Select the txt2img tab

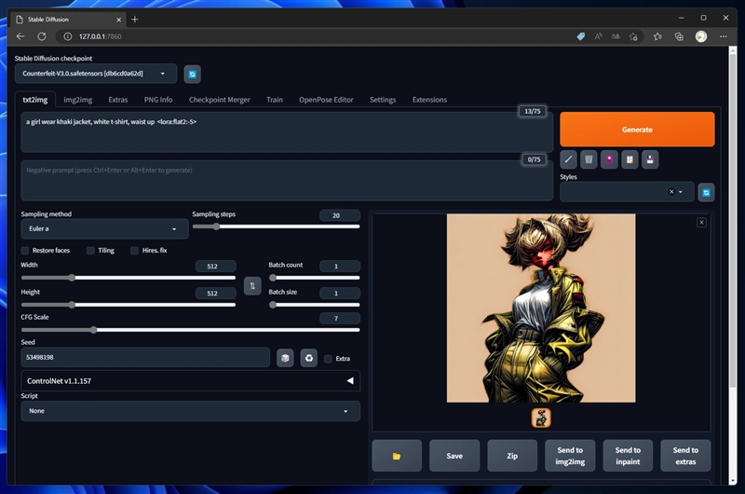click(35, 100)
